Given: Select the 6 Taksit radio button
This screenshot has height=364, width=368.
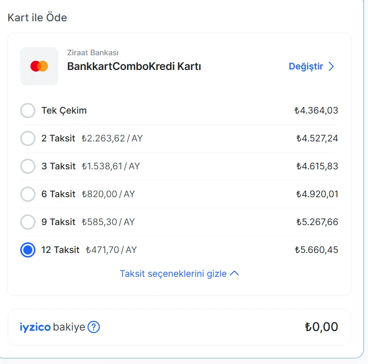Looking at the screenshot, I should (28, 194).
